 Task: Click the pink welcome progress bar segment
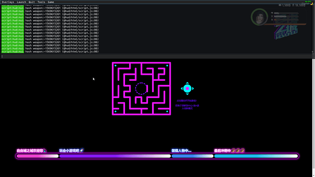[37, 156]
